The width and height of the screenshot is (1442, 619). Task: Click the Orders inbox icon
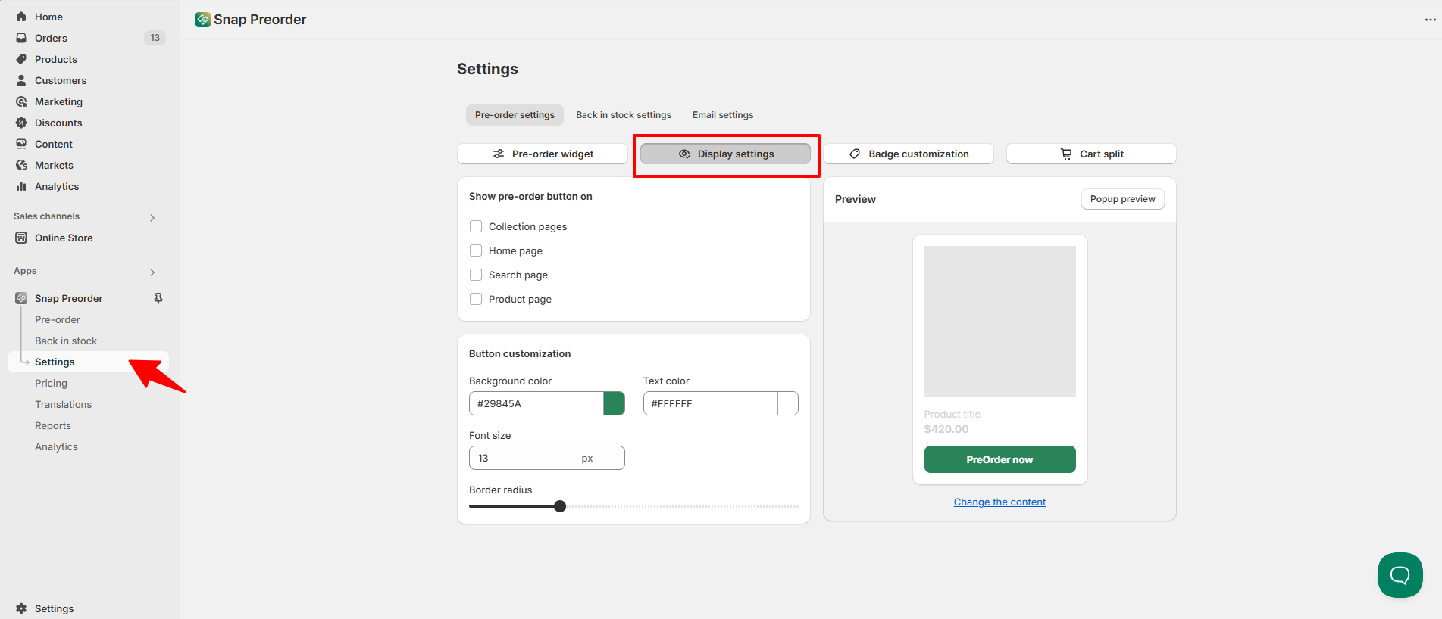[21, 38]
